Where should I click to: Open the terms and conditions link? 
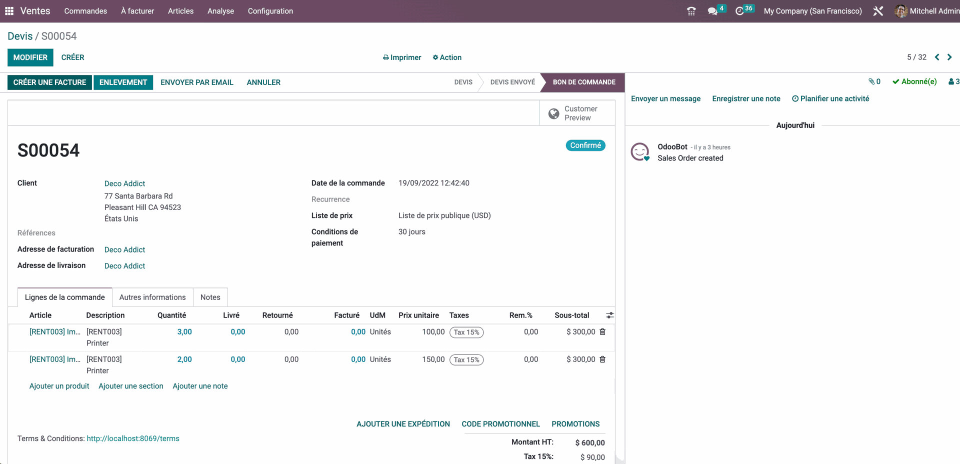click(x=132, y=438)
